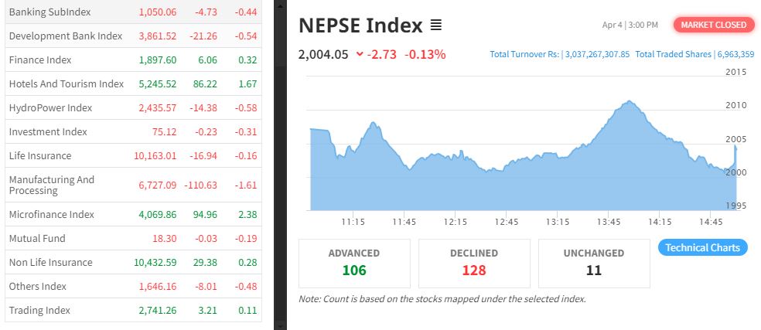This screenshot has height=330, width=761.
Task: Click the Market Closed status badge
Action: pos(713,25)
